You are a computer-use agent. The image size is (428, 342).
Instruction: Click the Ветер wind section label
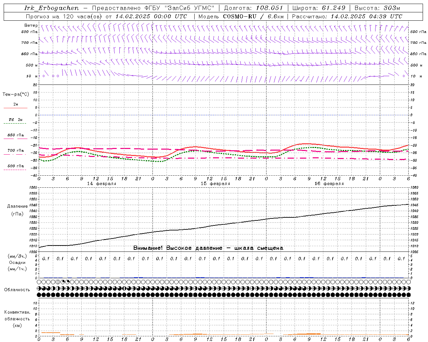(x=31, y=25)
